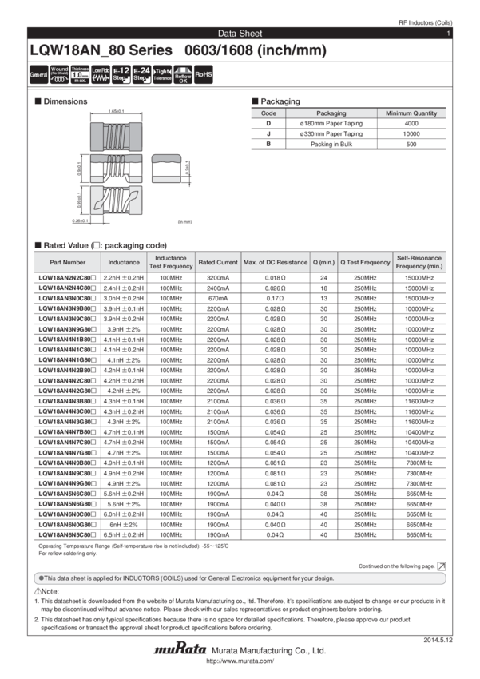Click packaging code D cell
Image resolution: width=480 pixels, height=679 pixels.
[x=268, y=123]
